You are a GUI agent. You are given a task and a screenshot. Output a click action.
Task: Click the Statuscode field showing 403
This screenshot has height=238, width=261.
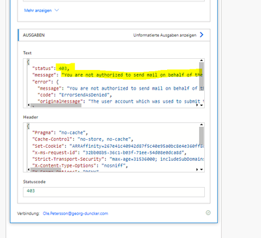114,192
